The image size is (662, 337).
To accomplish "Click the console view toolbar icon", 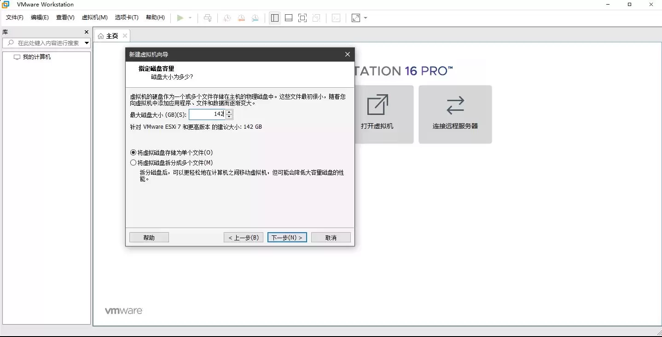I will (x=336, y=18).
